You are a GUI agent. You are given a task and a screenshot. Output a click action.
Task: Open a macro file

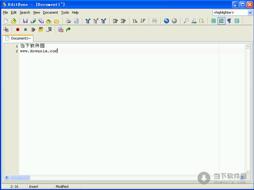[x=41, y=30]
